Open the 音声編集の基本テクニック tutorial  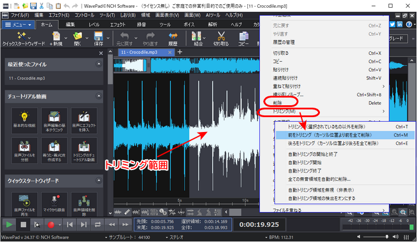(54, 121)
